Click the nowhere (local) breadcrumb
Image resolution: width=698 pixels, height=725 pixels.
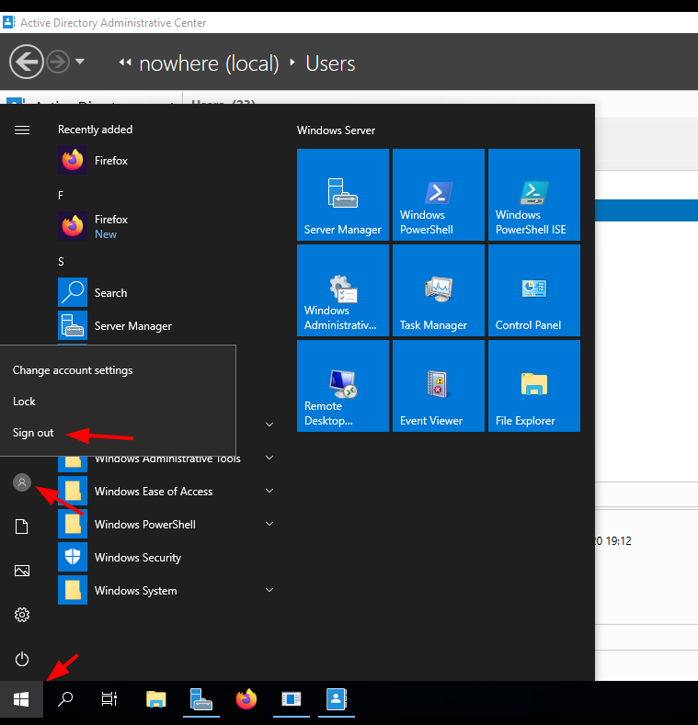pyautogui.click(x=209, y=63)
